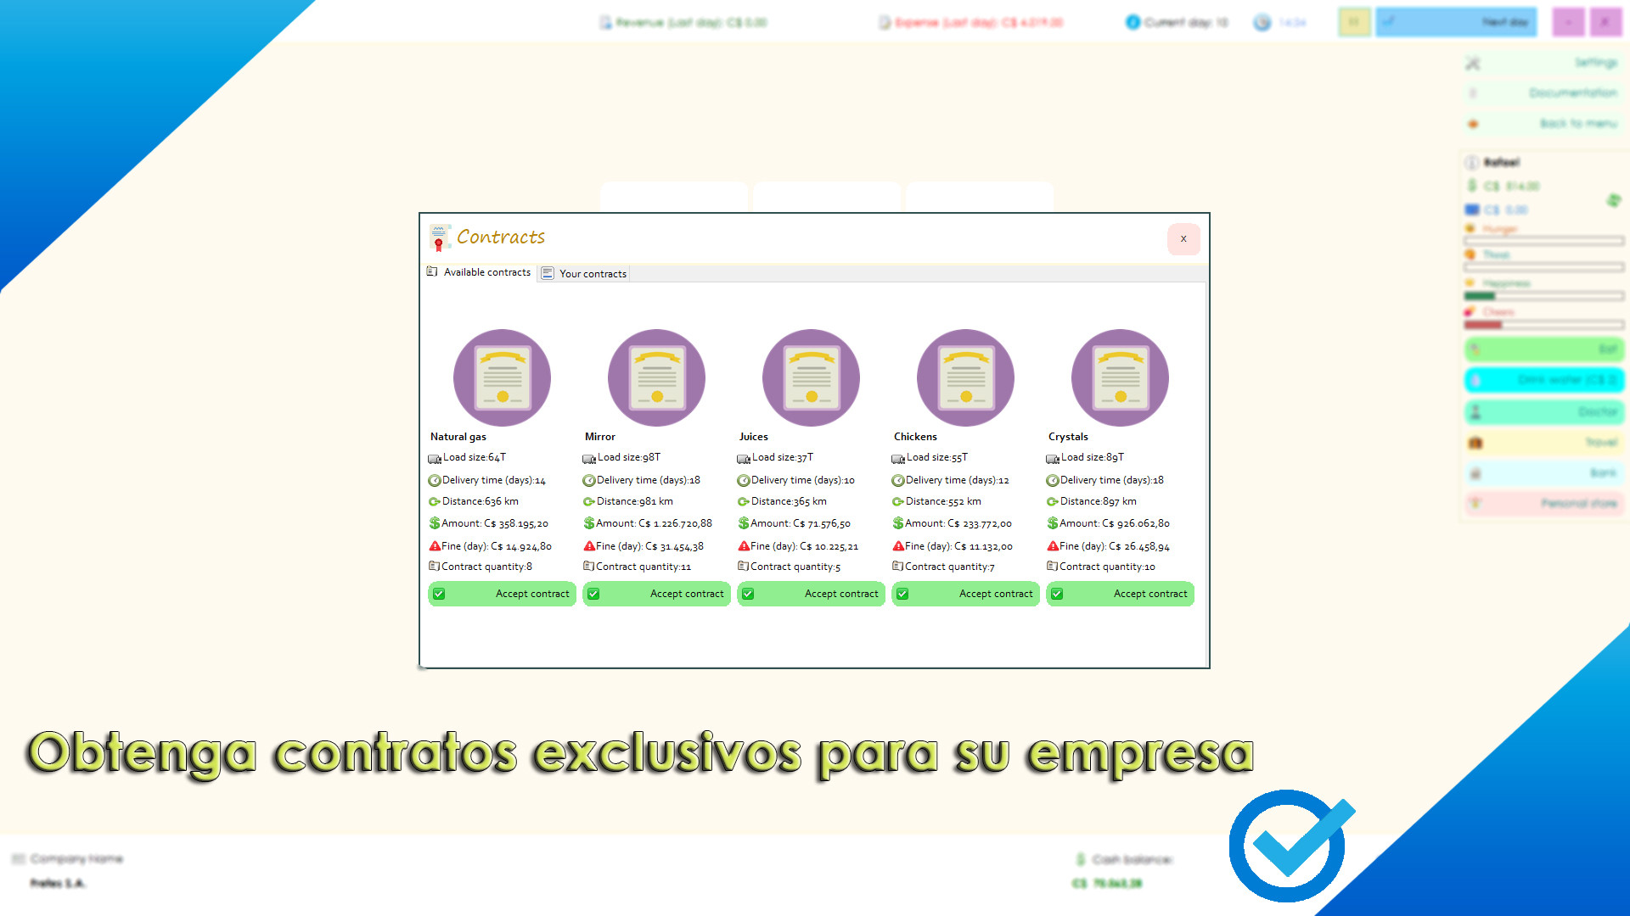Click the truck load size icon for Juices
The height and width of the screenshot is (916, 1630).
(x=744, y=459)
